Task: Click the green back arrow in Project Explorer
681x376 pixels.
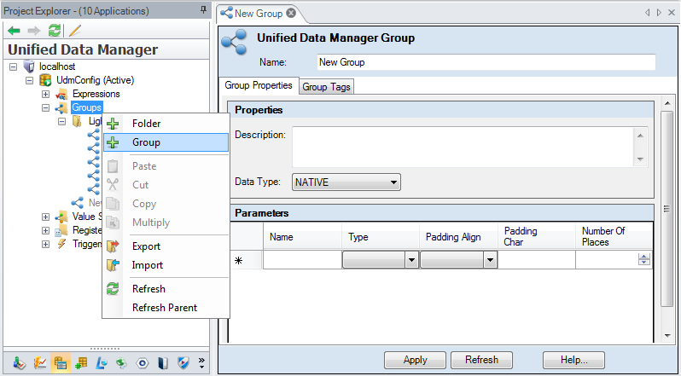Action: coord(14,30)
